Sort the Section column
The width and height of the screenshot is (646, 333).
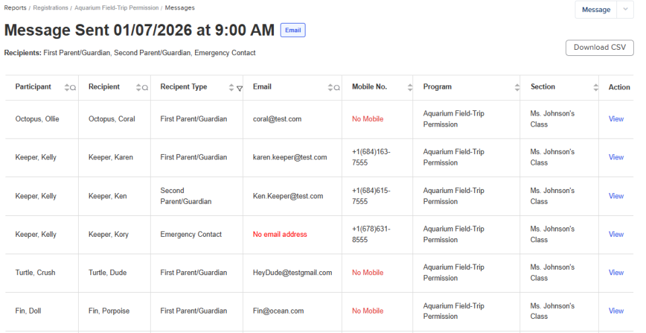click(x=596, y=87)
